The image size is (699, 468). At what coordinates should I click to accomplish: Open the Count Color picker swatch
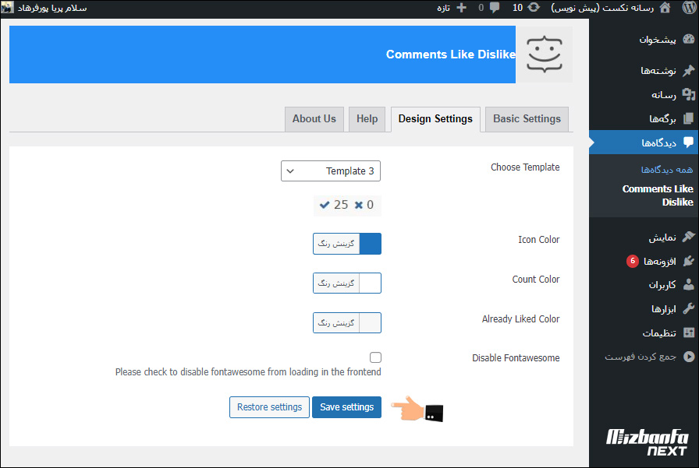tap(370, 283)
